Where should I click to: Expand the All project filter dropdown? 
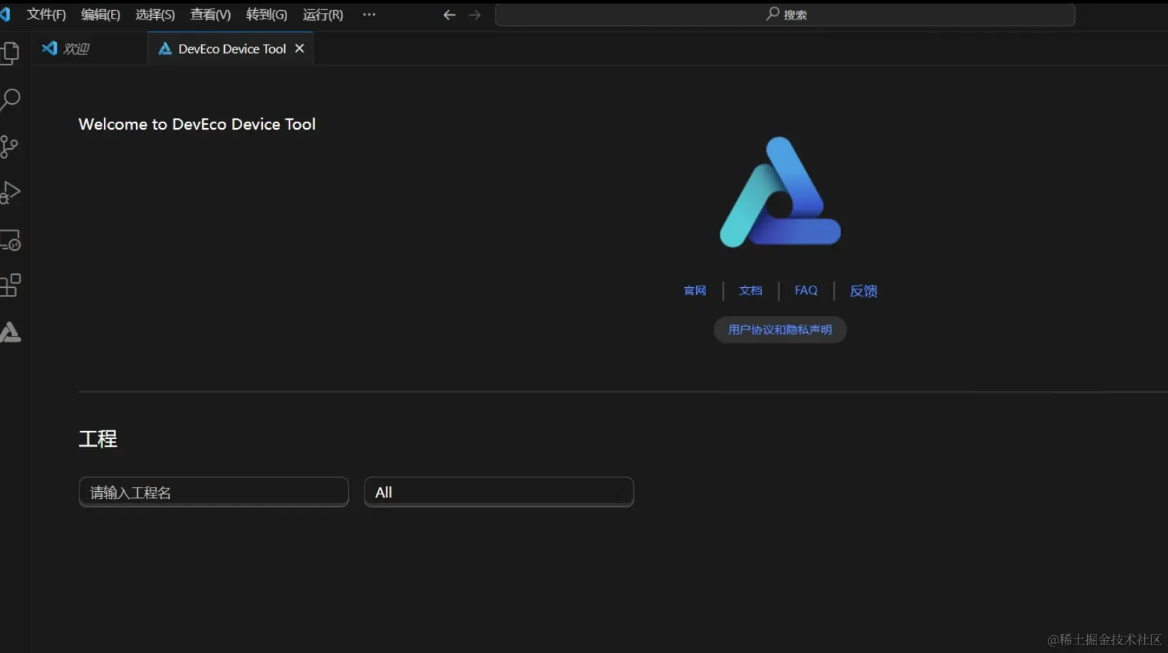pyautogui.click(x=498, y=492)
